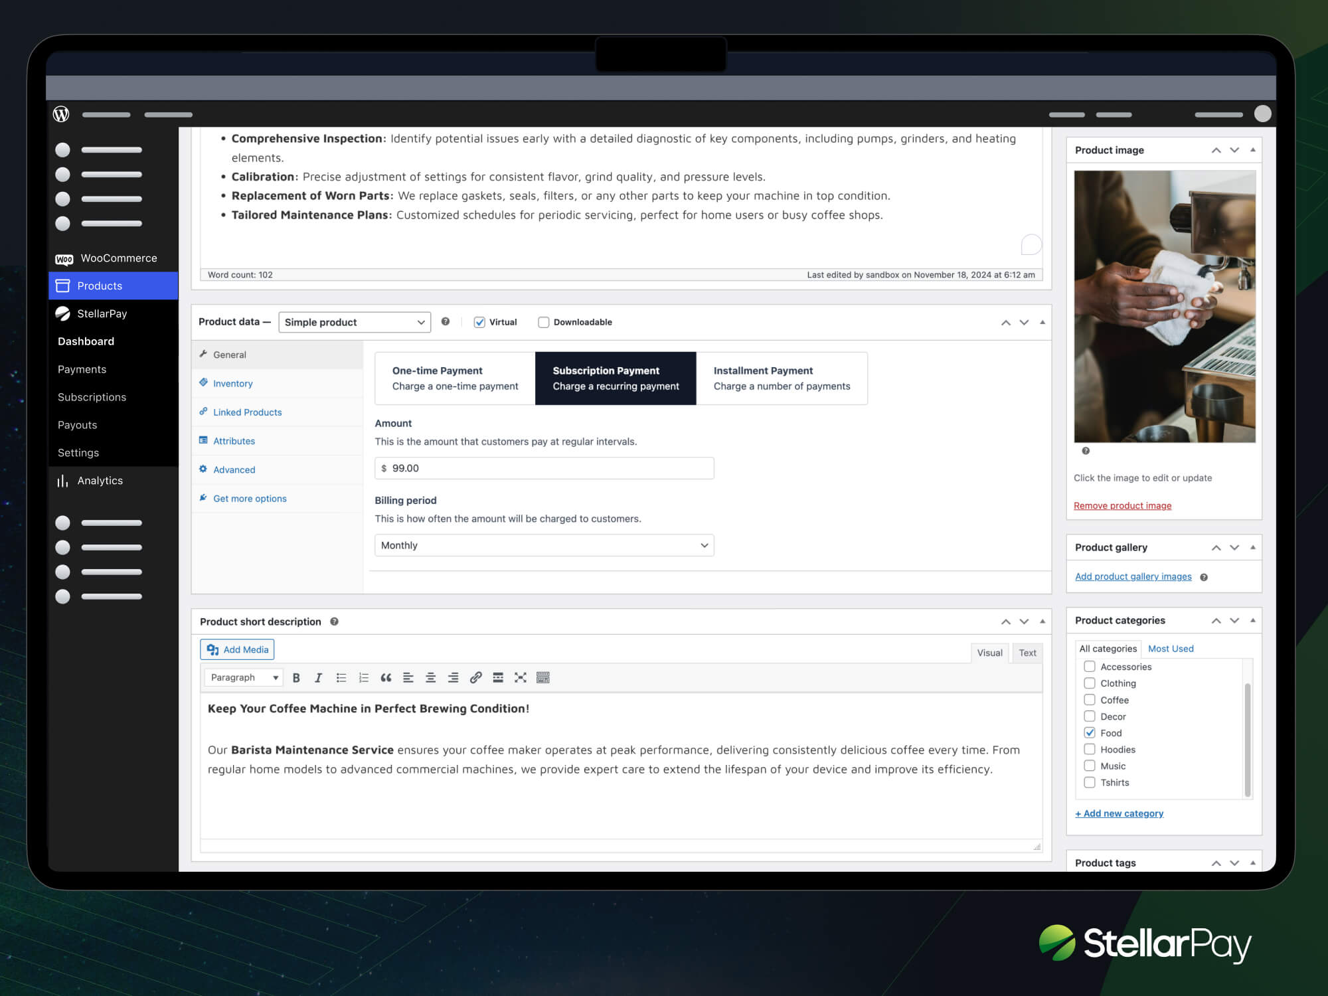Click help icon beside Product short description

tap(335, 622)
